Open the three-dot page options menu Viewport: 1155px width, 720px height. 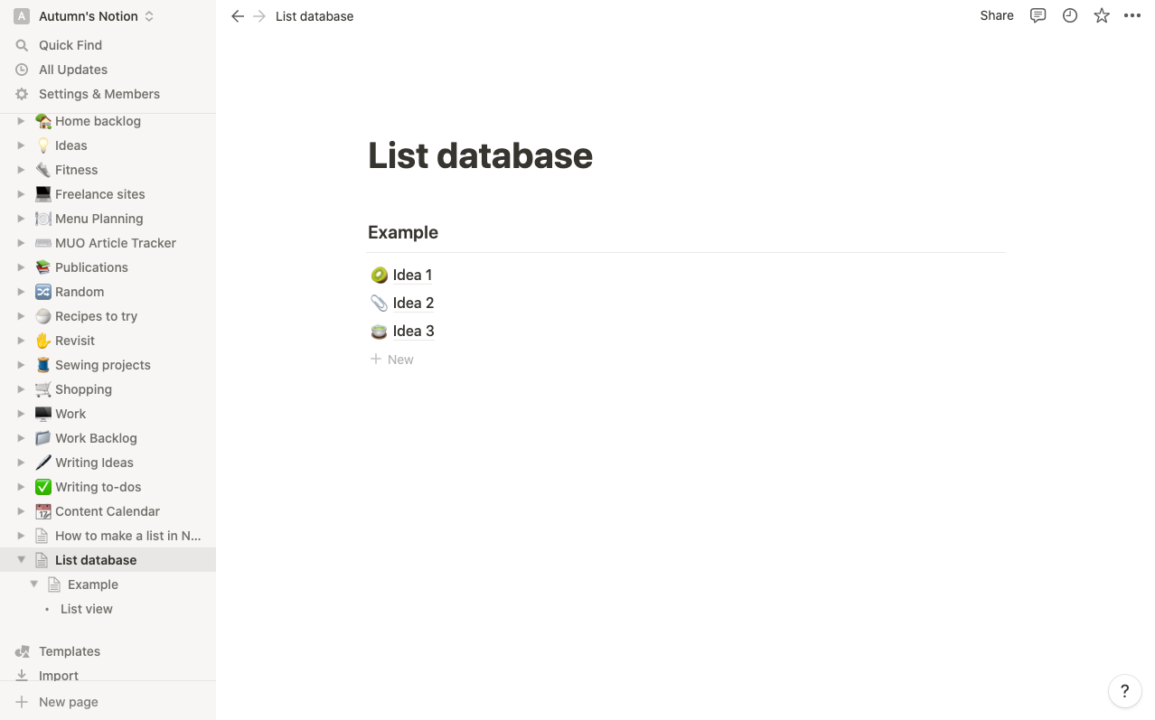click(x=1132, y=15)
